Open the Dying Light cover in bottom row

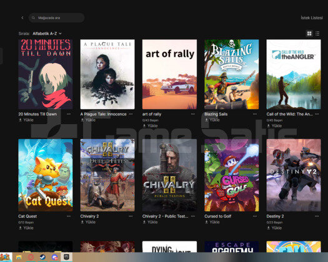tap(169, 247)
